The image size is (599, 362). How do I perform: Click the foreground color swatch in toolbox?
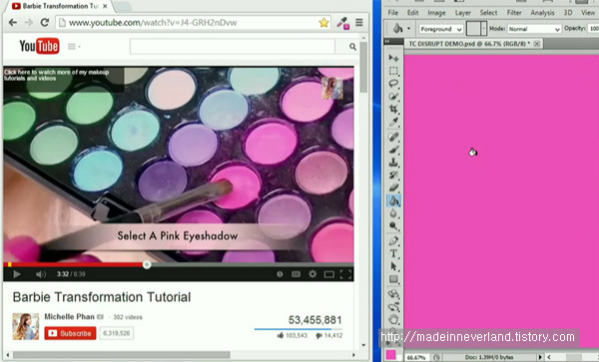pos(390,355)
